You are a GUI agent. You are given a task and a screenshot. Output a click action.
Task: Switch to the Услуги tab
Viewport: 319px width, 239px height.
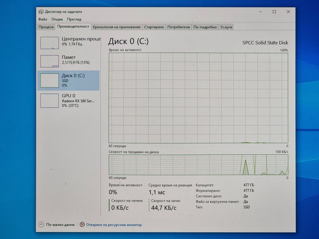(226, 27)
